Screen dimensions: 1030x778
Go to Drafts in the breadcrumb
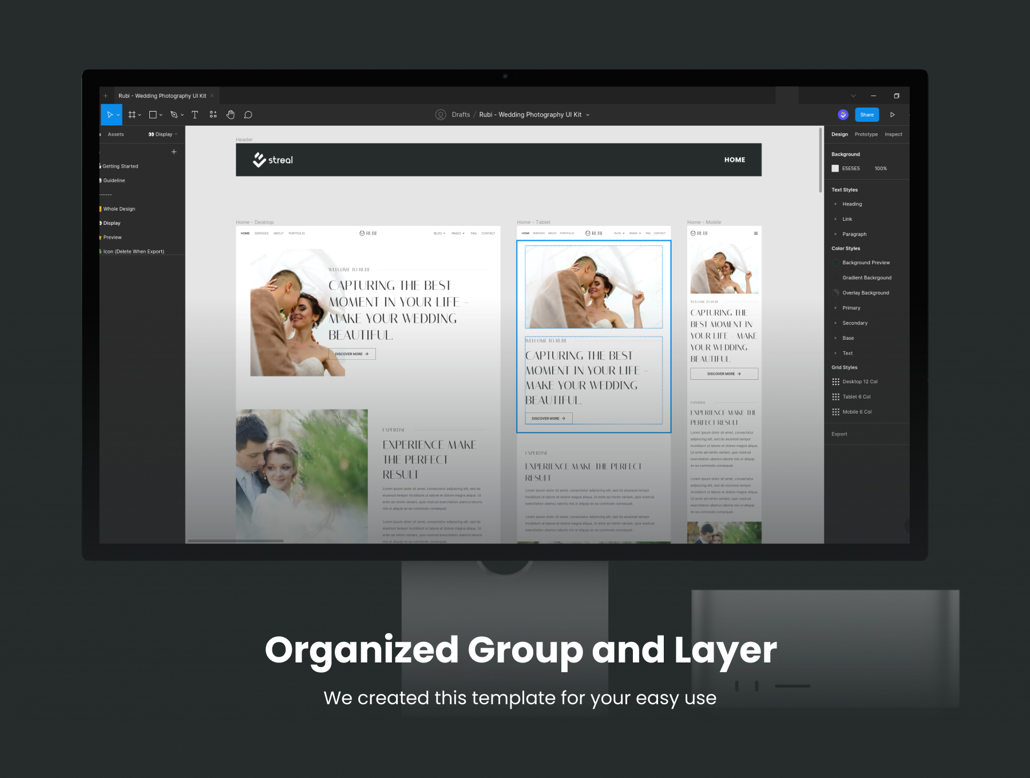coord(461,115)
